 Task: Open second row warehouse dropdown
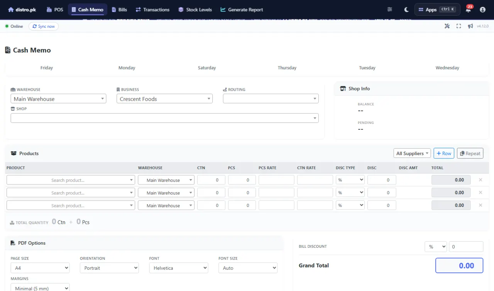tap(166, 193)
